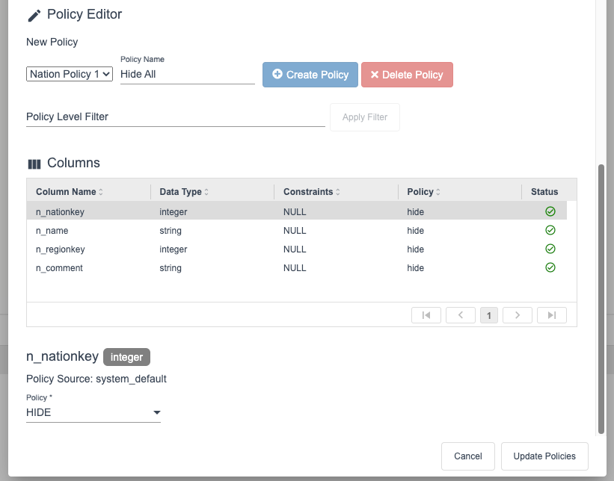Click the Update Policies button

[544, 456]
